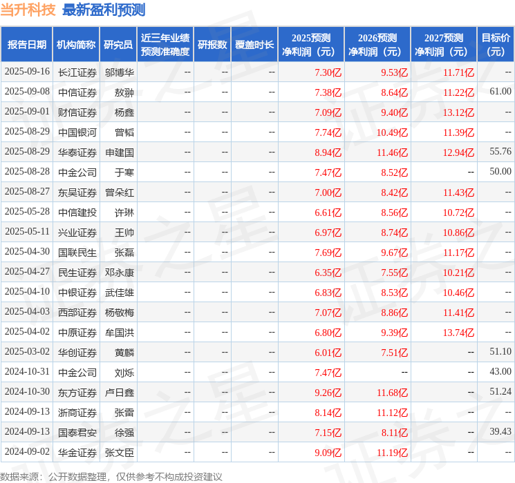Screen dimensions: 515x483
Task: Select the date cell 2025-09-16
Action: (x=27, y=72)
